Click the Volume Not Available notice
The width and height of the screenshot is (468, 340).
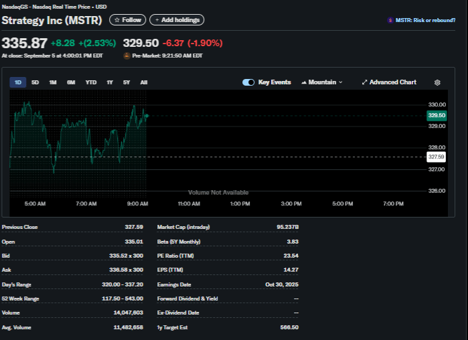pyautogui.click(x=218, y=193)
